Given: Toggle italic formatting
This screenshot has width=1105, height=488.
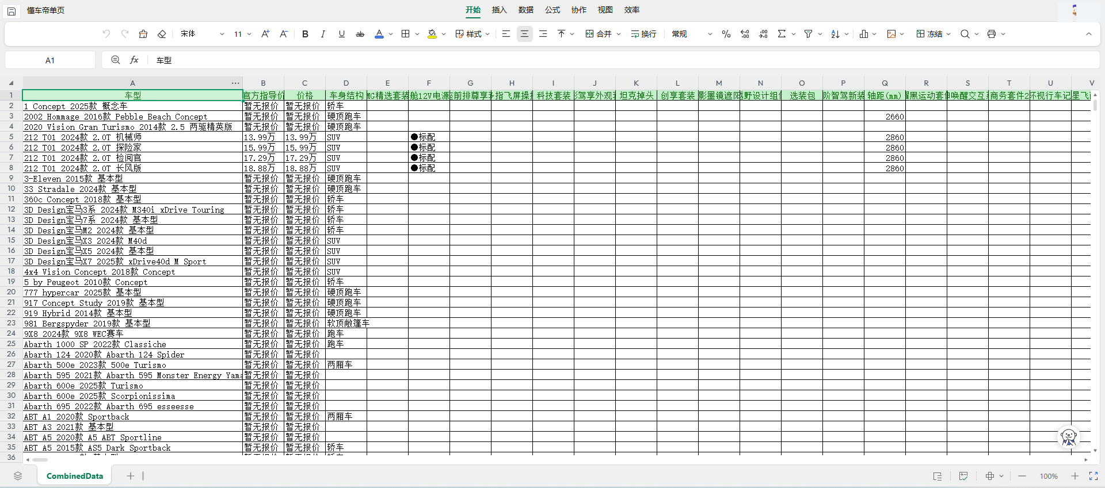Looking at the screenshot, I should (x=323, y=34).
